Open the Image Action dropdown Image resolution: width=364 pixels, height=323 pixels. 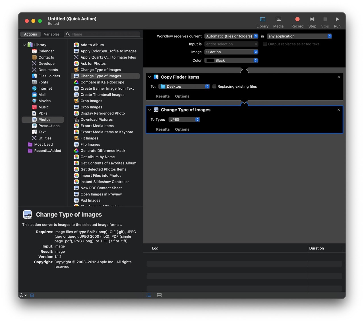[231, 52]
